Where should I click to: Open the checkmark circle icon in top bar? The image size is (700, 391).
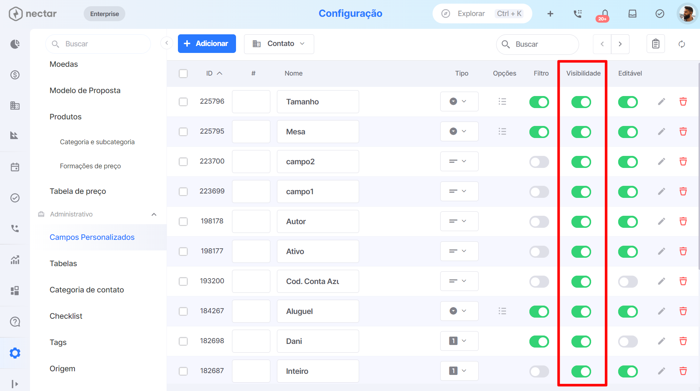tap(660, 14)
